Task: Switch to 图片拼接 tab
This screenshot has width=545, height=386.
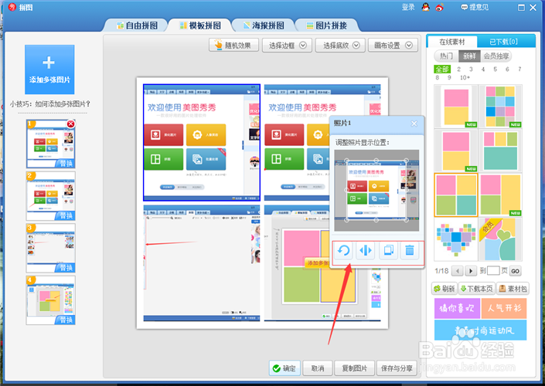Action: click(327, 25)
